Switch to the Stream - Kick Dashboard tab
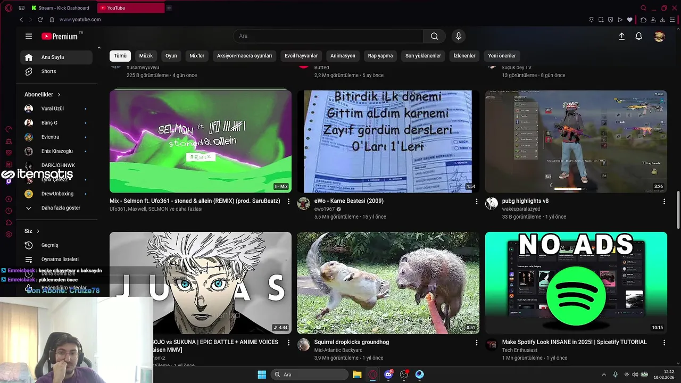Image resolution: width=681 pixels, height=383 pixels. (x=60, y=8)
